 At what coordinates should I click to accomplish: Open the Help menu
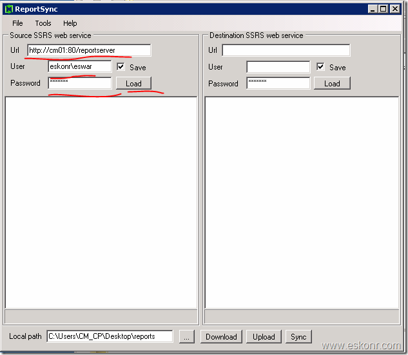pos(70,23)
